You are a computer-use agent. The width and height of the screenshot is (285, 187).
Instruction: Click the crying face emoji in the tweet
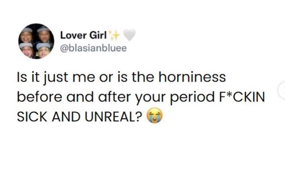coord(155,117)
